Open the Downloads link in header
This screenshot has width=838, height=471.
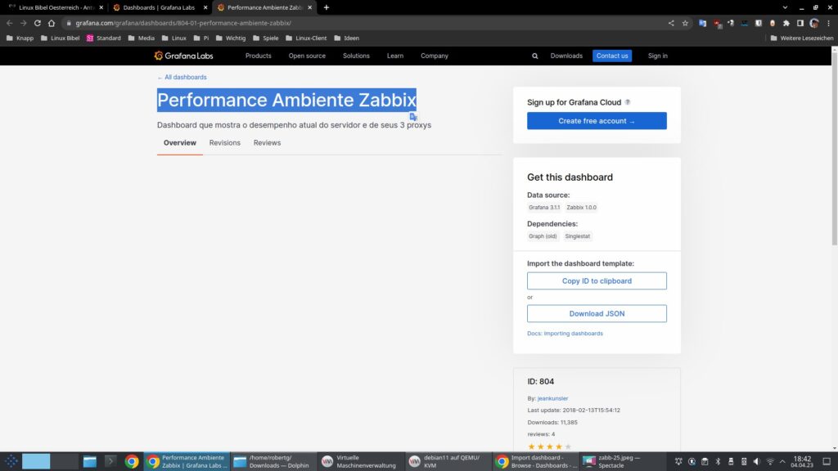tap(566, 56)
